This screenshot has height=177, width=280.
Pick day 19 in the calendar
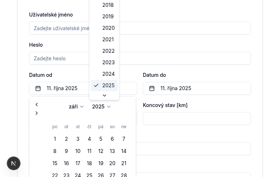(101, 163)
